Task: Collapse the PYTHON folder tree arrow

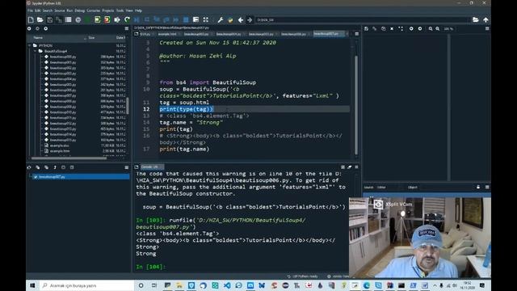Action: pyautogui.click(x=29, y=45)
